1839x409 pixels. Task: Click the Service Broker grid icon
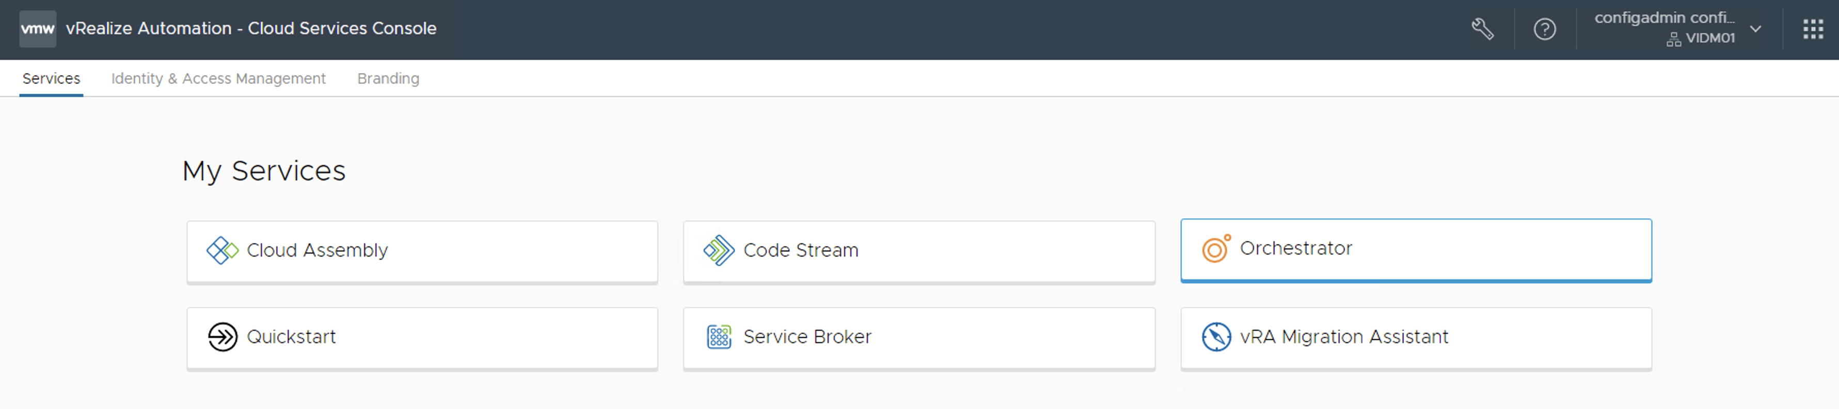coord(718,336)
